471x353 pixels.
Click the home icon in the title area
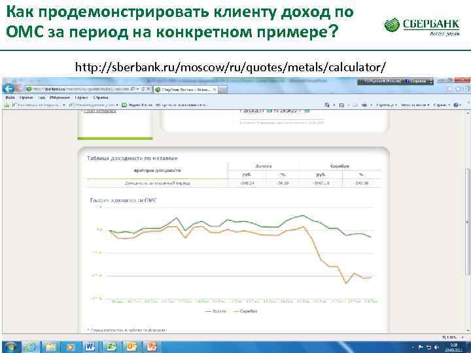[x=450, y=89]
